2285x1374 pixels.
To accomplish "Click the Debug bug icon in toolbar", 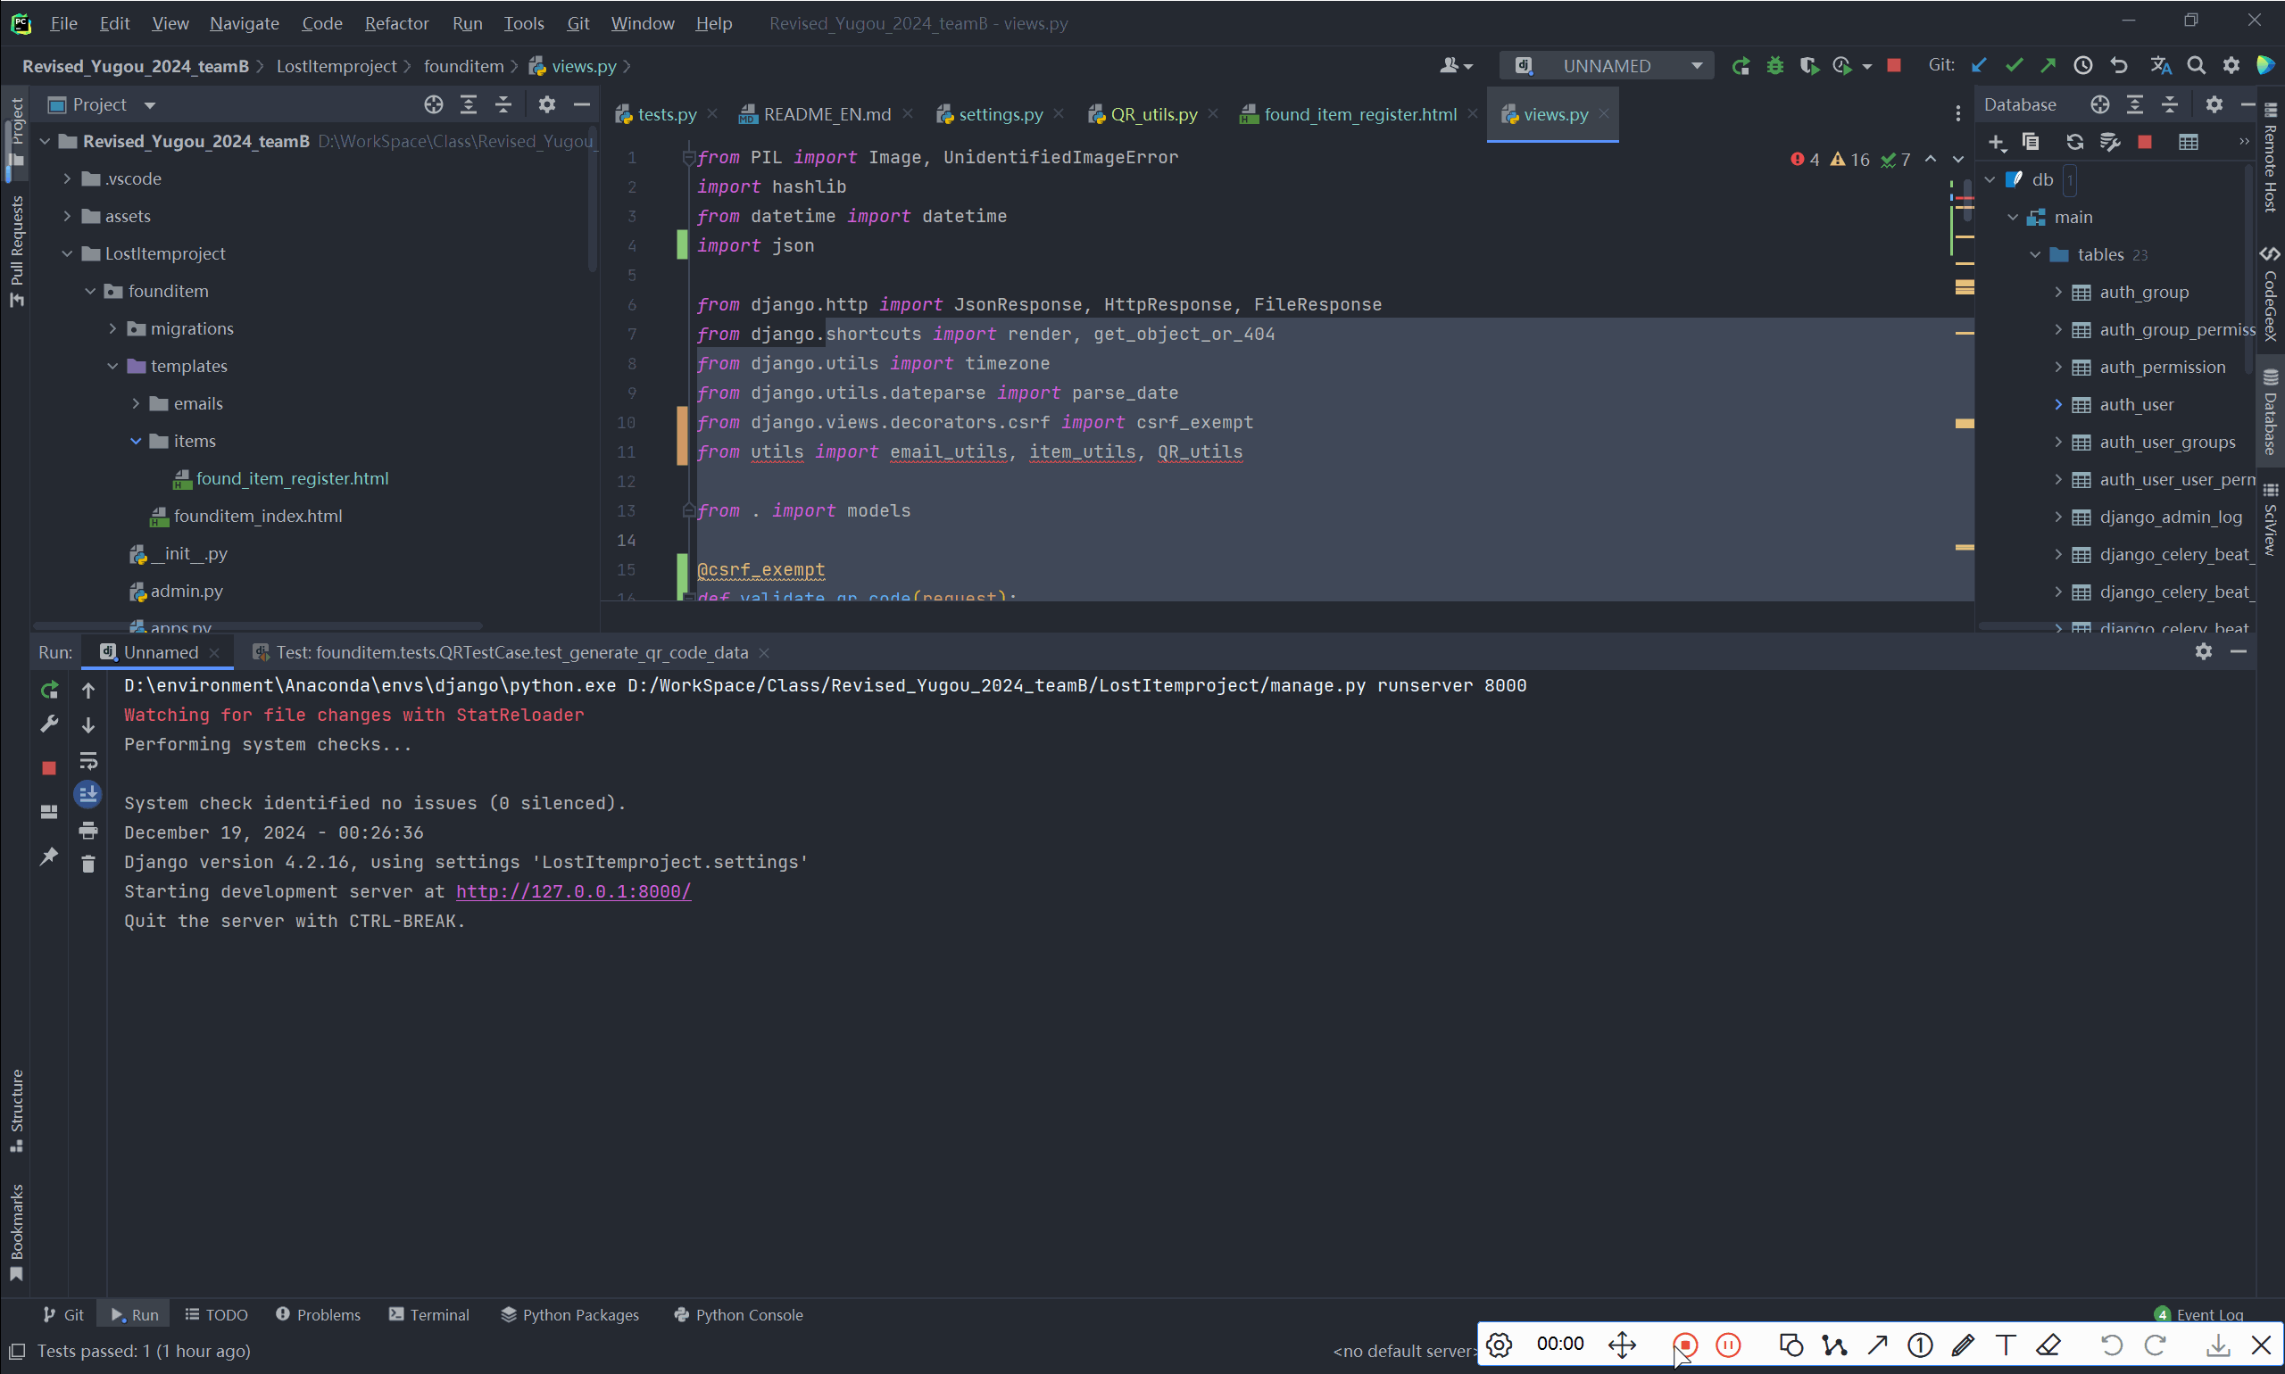I will tap(1774, 66).
